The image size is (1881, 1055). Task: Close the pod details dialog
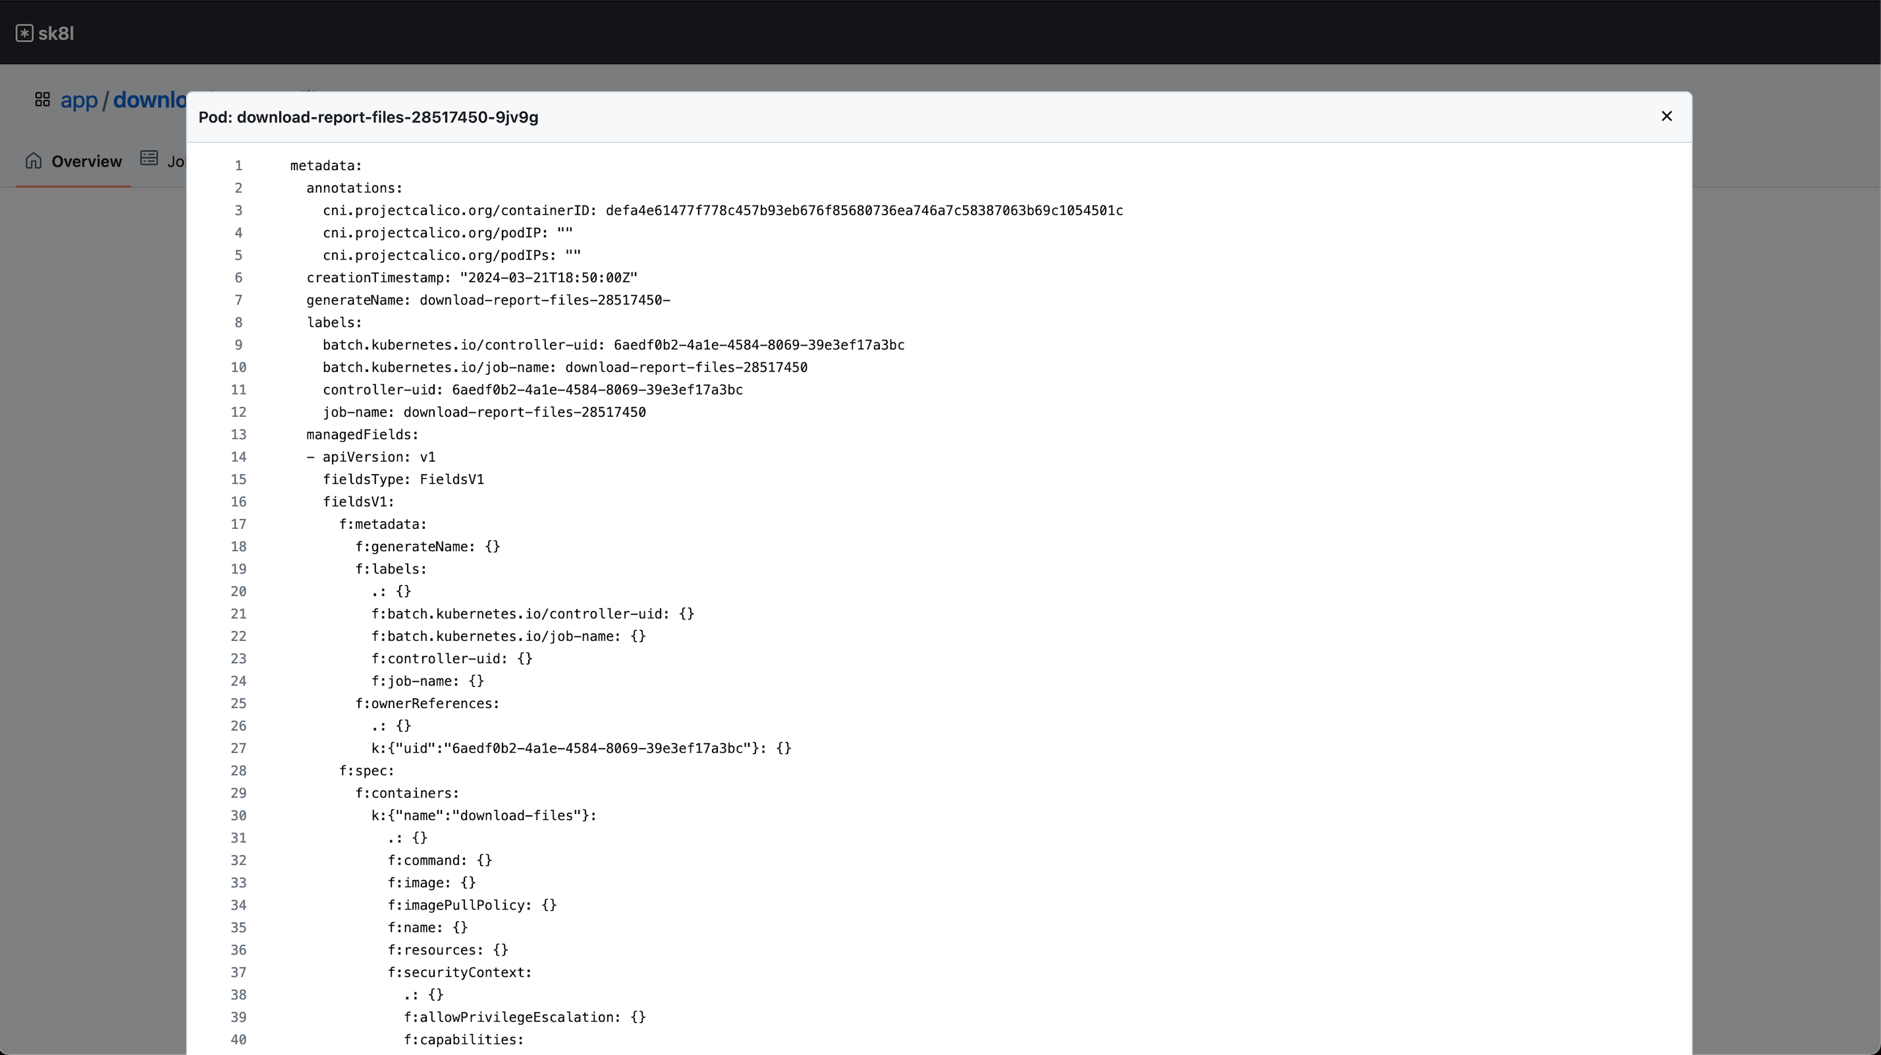(1666, 116)
